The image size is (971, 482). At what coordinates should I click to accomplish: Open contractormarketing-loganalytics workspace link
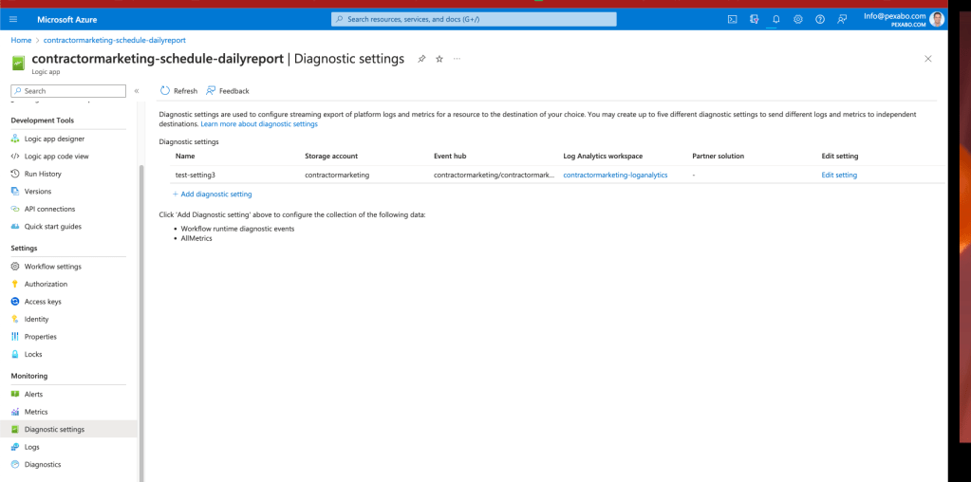pos(616,176)
